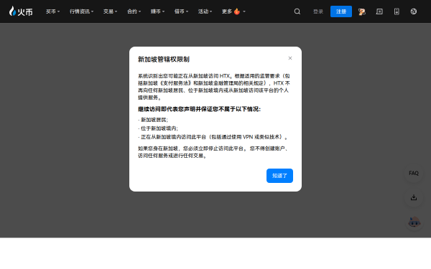The image size is (431, 269).
Task: Click the bullet line 位于新加坡境内
Action: [x=158, y=128]
